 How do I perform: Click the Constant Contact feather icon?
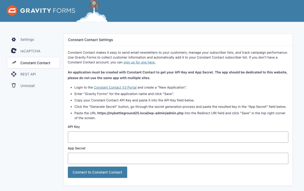pos(14,62)
